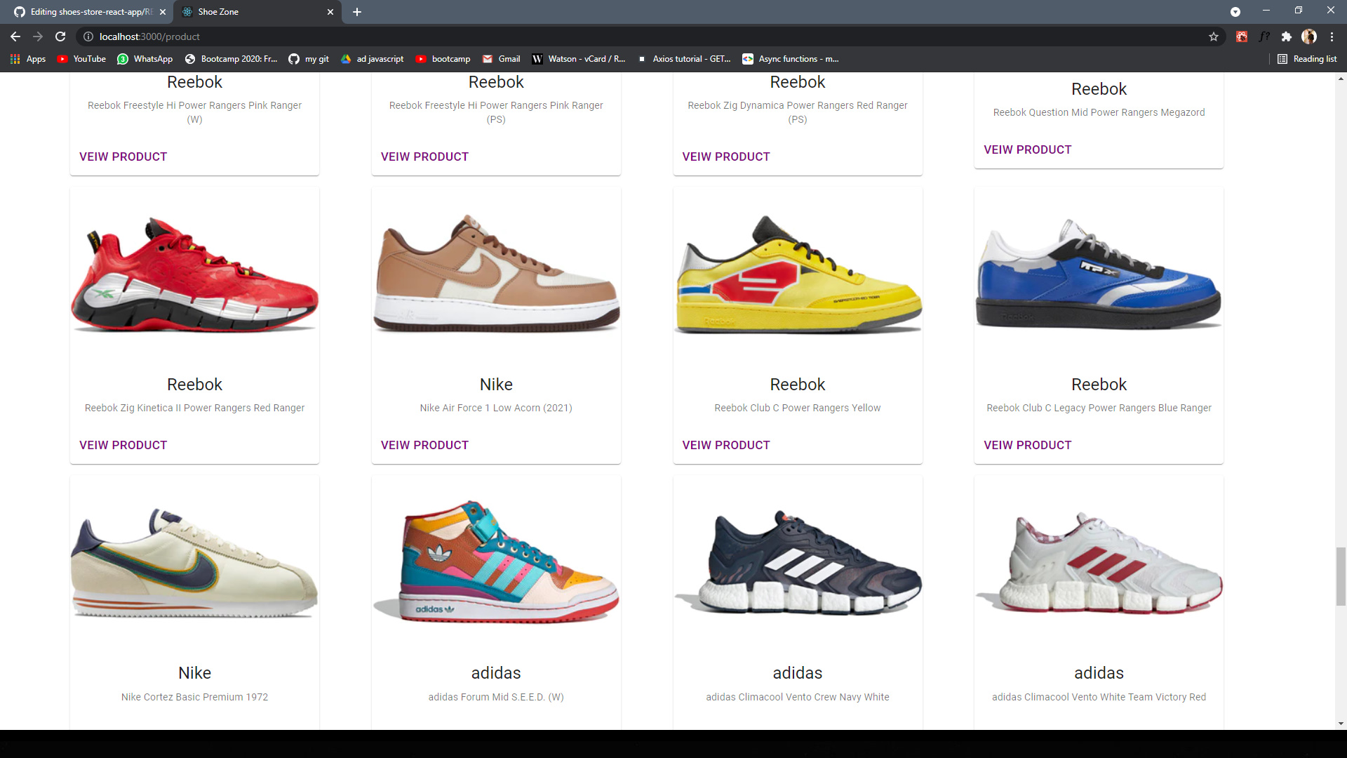Open Gmail from the bookmarks bar

501,59
